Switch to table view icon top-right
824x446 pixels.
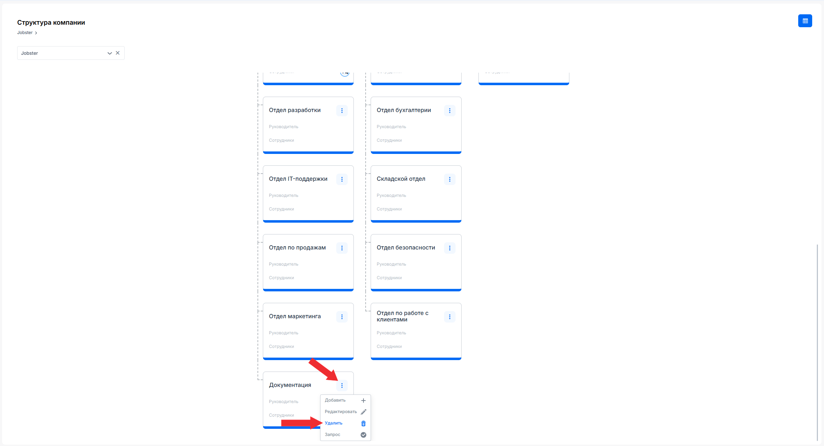click(x=805, y=21)
